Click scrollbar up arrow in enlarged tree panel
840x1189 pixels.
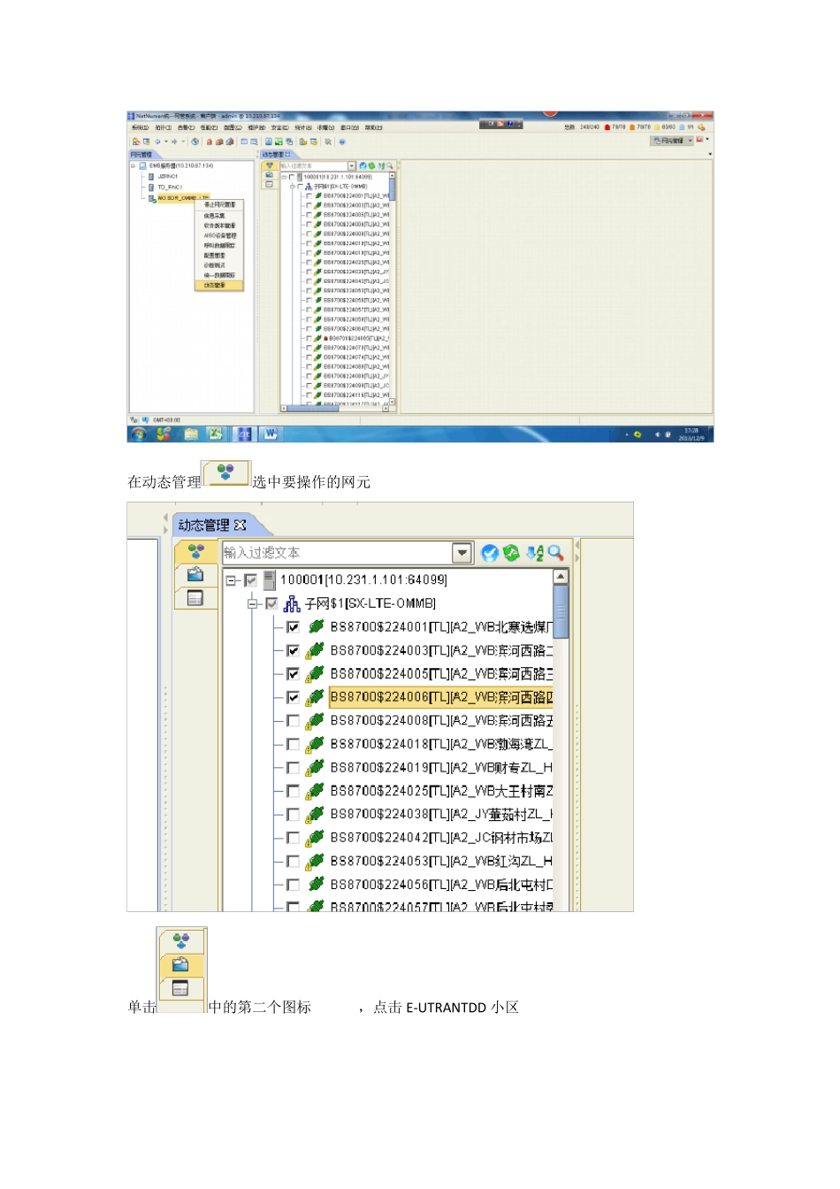coord(561,577)
